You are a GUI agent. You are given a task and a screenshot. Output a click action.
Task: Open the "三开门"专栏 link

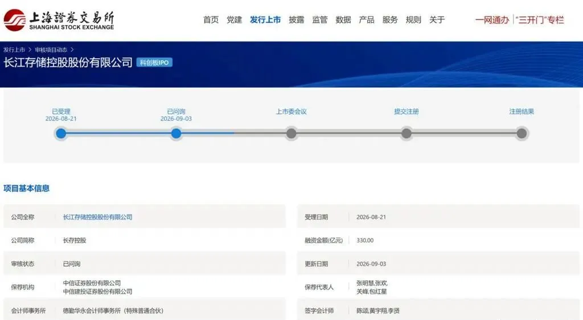[540, 20]
